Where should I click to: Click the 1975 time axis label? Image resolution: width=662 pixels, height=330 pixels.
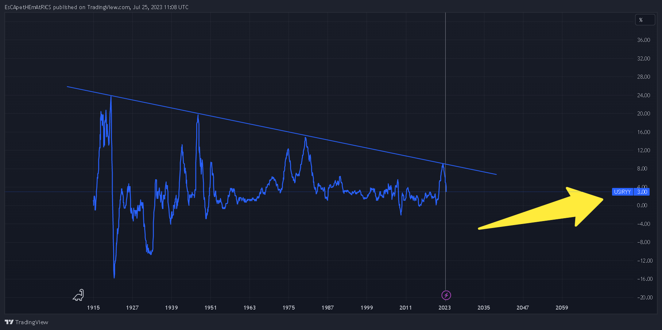click(x=289, y=308)
